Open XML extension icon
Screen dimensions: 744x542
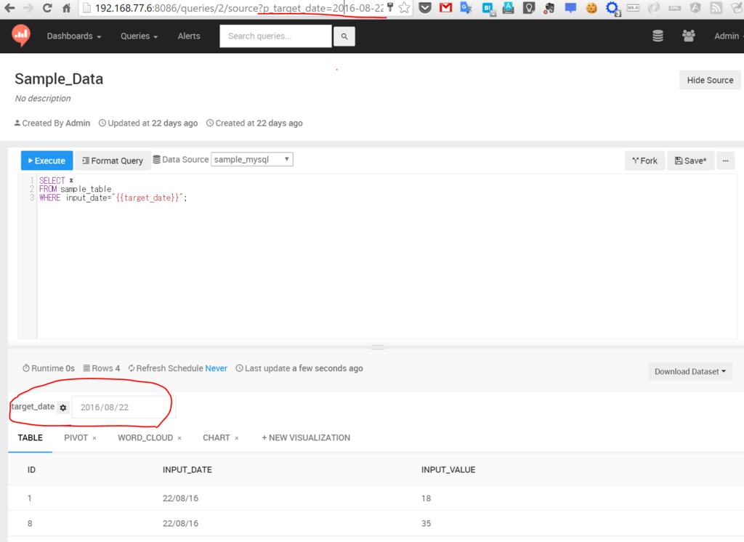click(x=675, y=7)
